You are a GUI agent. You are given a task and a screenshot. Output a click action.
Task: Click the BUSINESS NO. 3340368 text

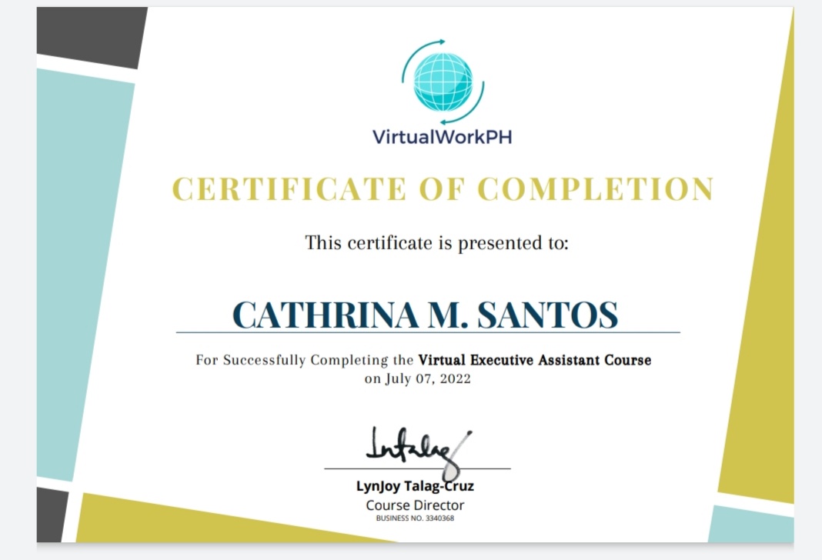(413, 518)
